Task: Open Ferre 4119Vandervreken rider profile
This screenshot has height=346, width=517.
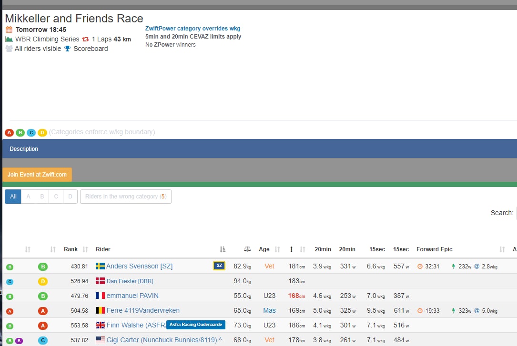Action: tap(143, 310)
